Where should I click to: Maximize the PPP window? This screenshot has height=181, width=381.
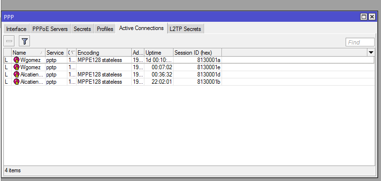364,17
